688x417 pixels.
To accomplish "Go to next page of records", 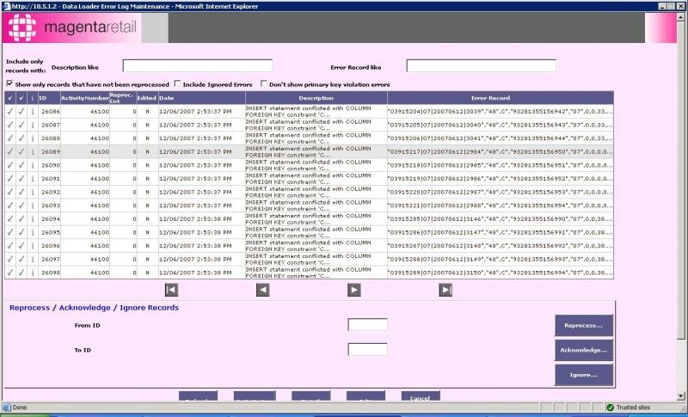I will pos(354,290).
